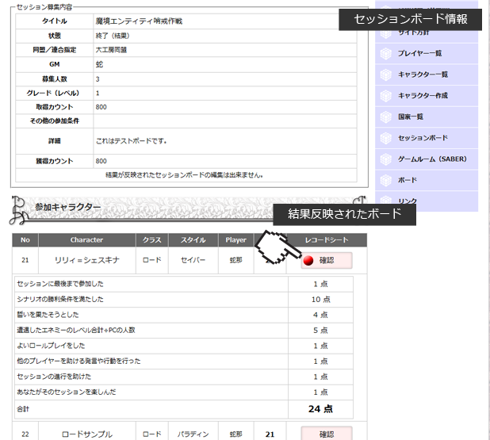The width and height of the screenshot is (490, 440).
Task: Click the cube icon beside ゲームルーム (SABER)
Action: pos(386,159)
